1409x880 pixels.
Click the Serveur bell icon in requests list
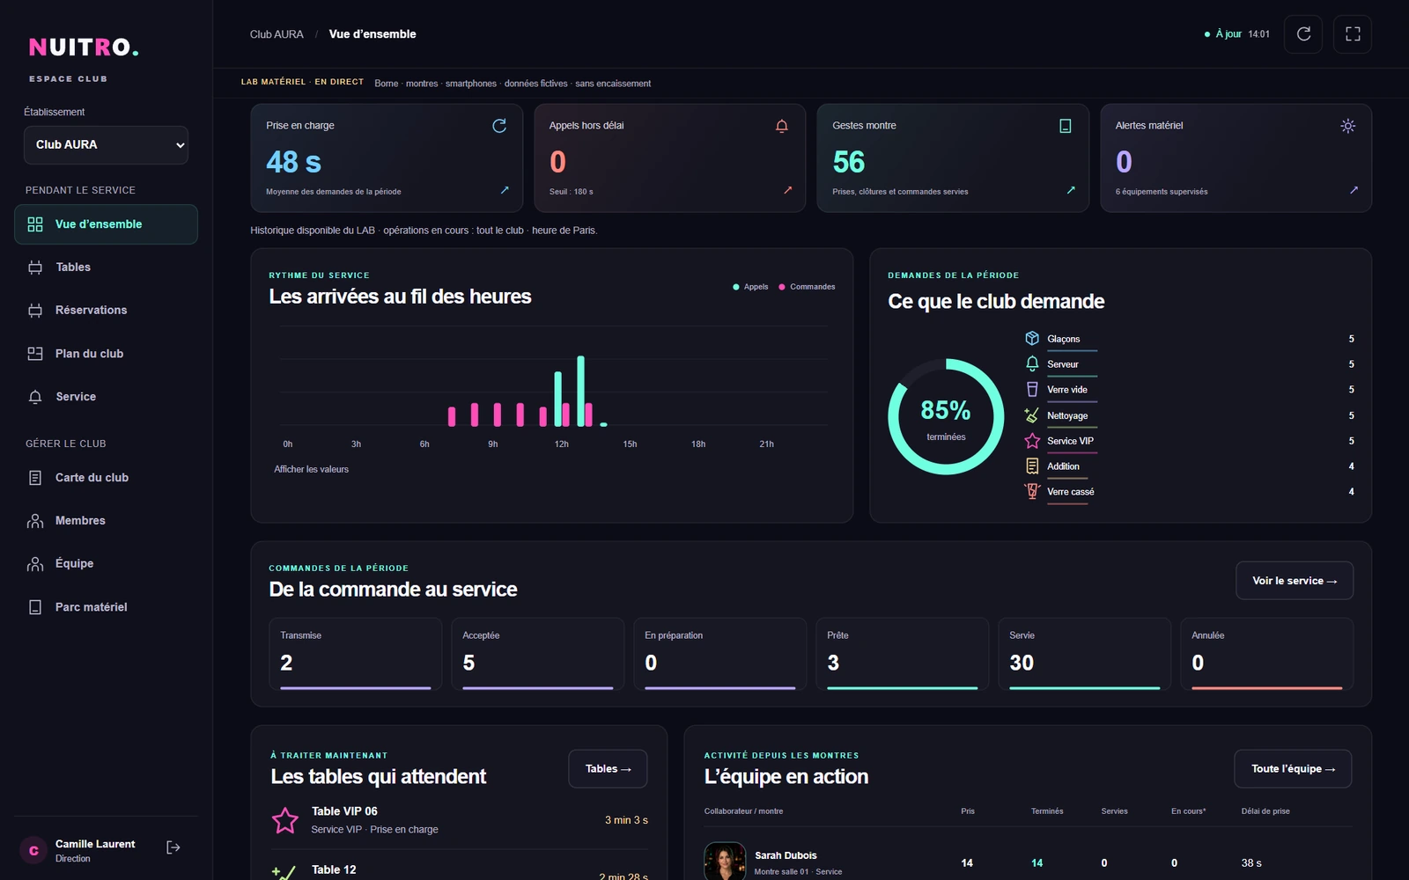[1032, 363]
